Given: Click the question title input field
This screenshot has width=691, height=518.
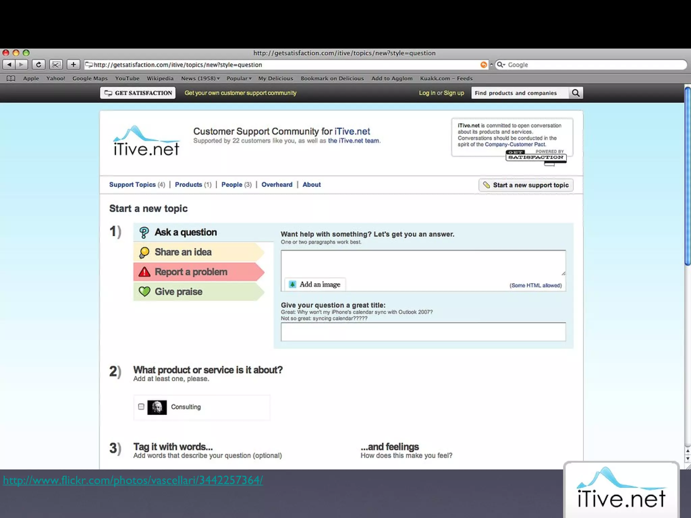Looking at the screenshot, I should tap(423, 332).
